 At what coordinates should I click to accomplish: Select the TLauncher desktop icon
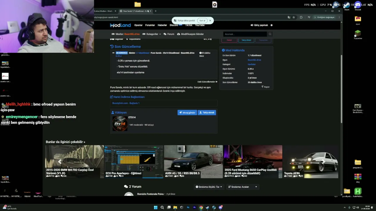click(x=358, y=35)
